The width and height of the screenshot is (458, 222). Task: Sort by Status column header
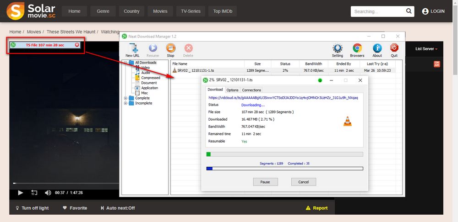[x=285, y=64]
